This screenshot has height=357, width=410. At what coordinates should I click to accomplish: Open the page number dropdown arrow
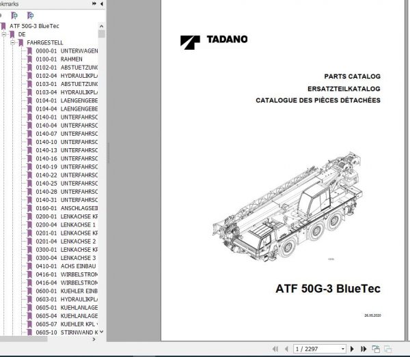343,349
